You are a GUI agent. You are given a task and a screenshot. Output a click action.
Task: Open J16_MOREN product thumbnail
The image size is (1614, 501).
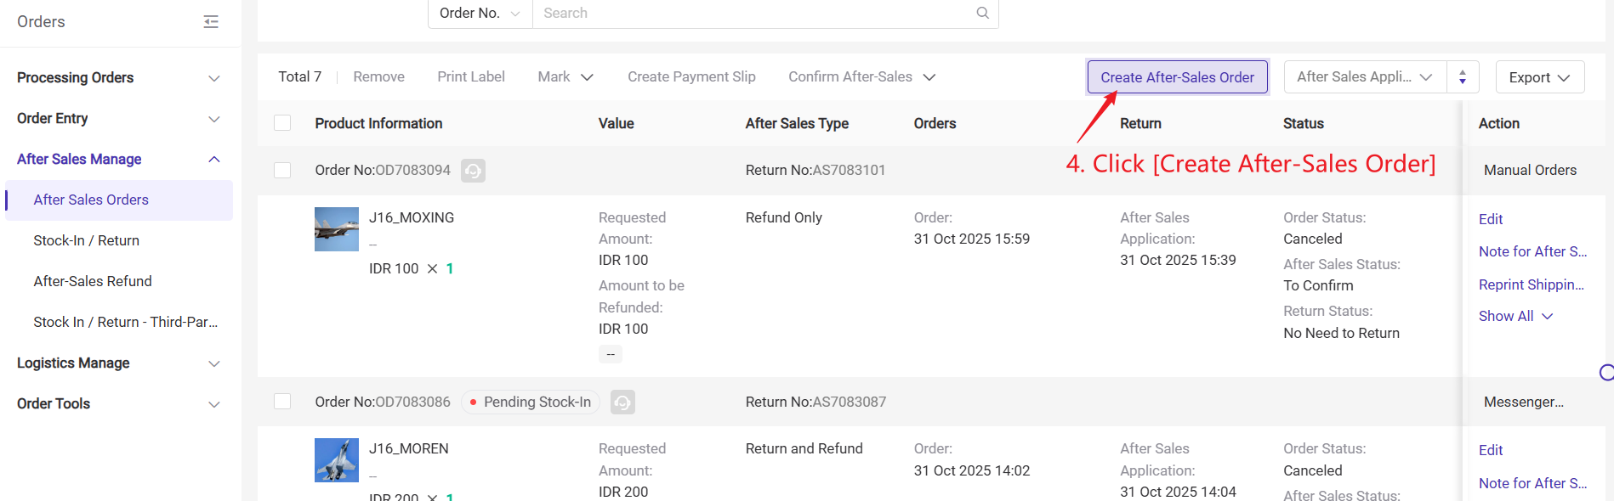click(x=337, y=460)
